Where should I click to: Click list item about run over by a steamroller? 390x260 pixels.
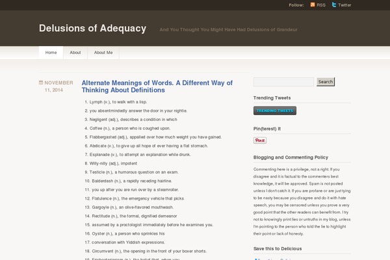[135, 190]
